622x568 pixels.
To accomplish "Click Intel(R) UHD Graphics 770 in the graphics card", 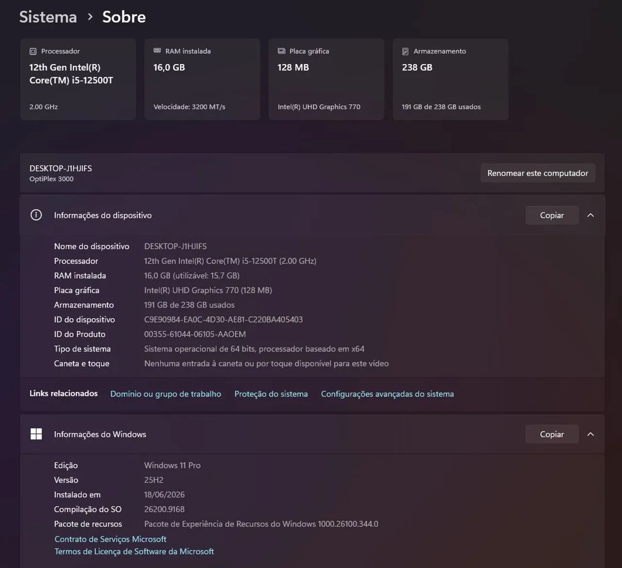I will click(x=319, y=107).
